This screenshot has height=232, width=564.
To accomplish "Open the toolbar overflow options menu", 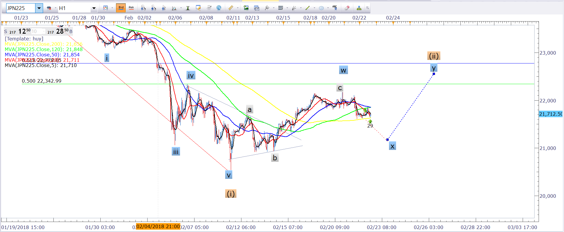I will 367,8.
